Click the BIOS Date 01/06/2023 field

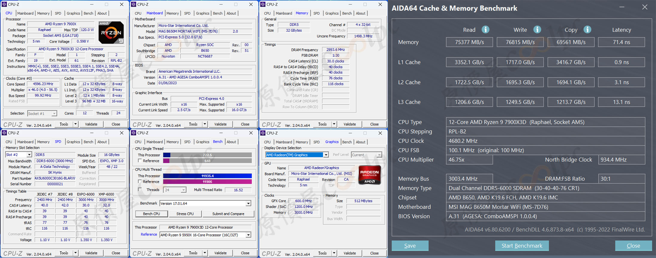tap(205, 83)
